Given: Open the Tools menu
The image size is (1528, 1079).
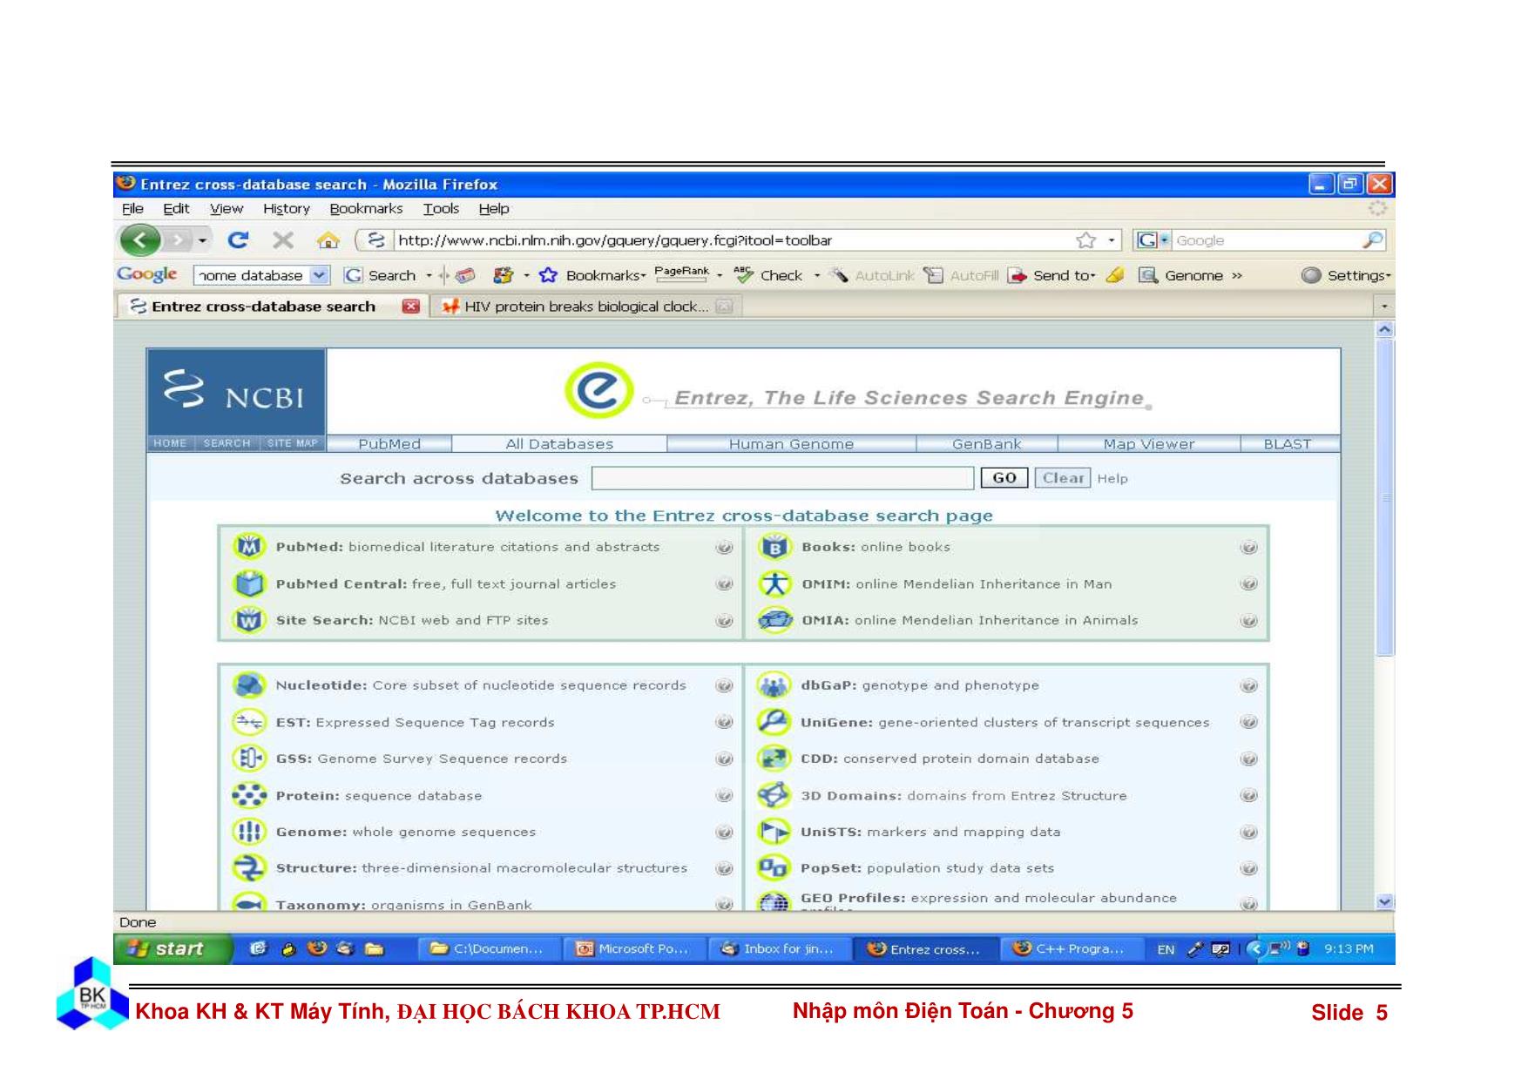Looking at the screenshot, I should (x=441, y=209).
